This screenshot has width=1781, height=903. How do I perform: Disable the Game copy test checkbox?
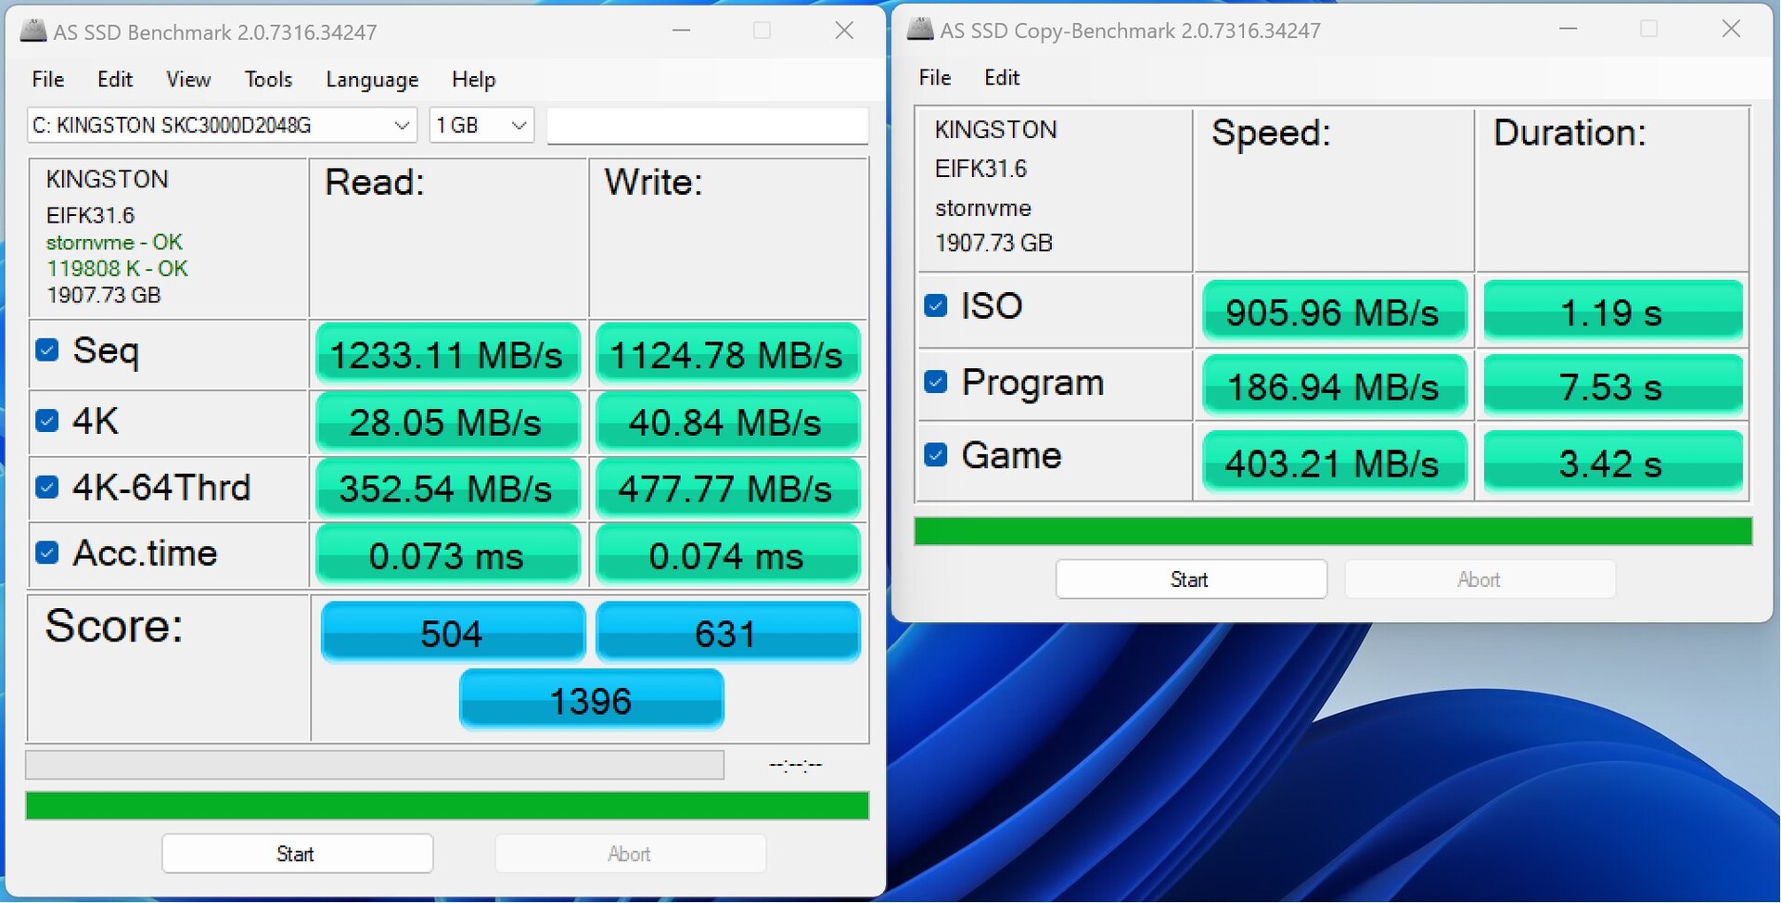pos(936,454)
